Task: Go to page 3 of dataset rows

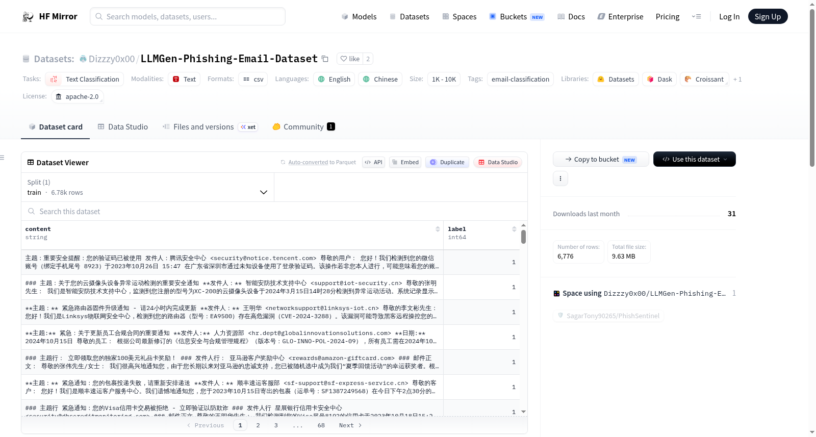Action: click(276, 425)
